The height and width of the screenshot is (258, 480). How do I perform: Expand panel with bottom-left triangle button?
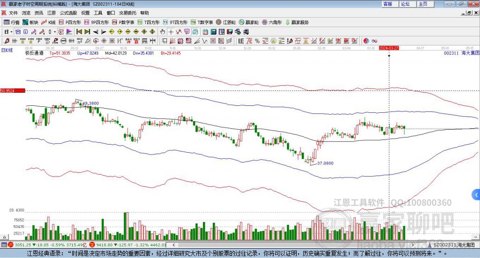(5, 237)
